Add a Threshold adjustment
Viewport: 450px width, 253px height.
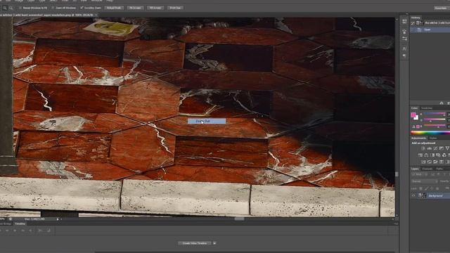tap(435, 162)
